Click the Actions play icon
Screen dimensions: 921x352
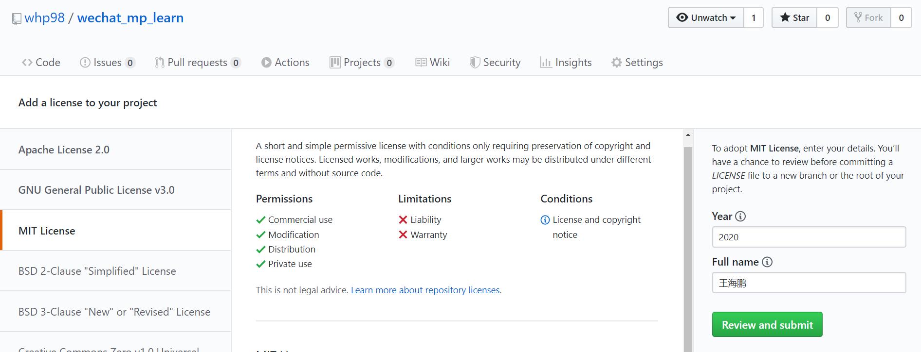(x=266, y=62)
